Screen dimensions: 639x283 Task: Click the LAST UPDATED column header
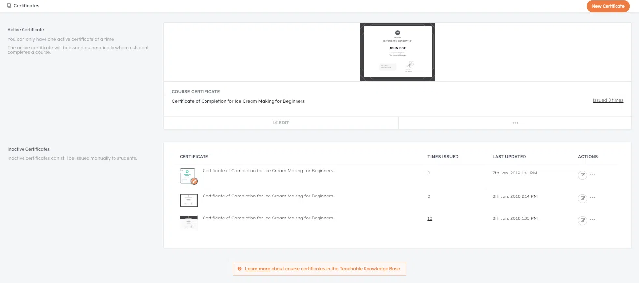point(509,157)
